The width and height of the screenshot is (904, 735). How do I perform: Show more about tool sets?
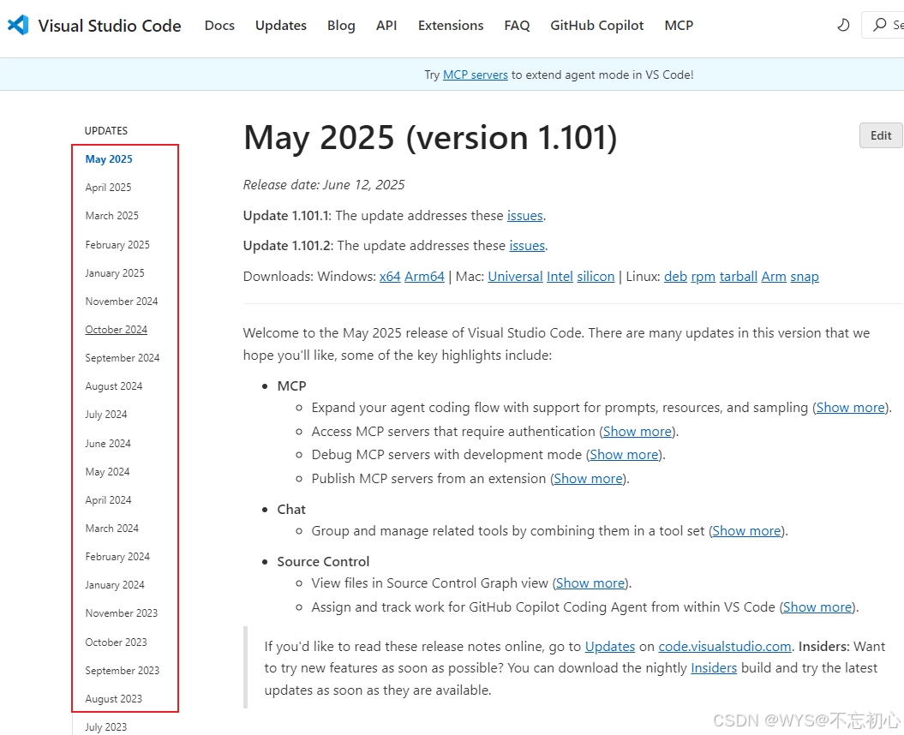pos(746,531)
